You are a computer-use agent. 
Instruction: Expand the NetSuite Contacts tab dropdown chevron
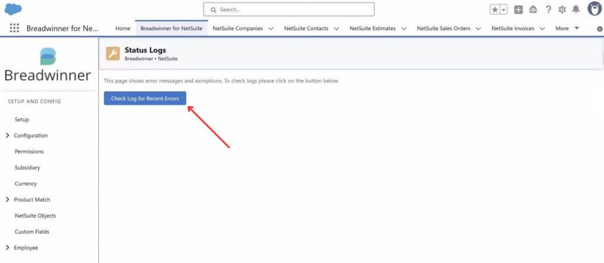(x=336, y=28)
